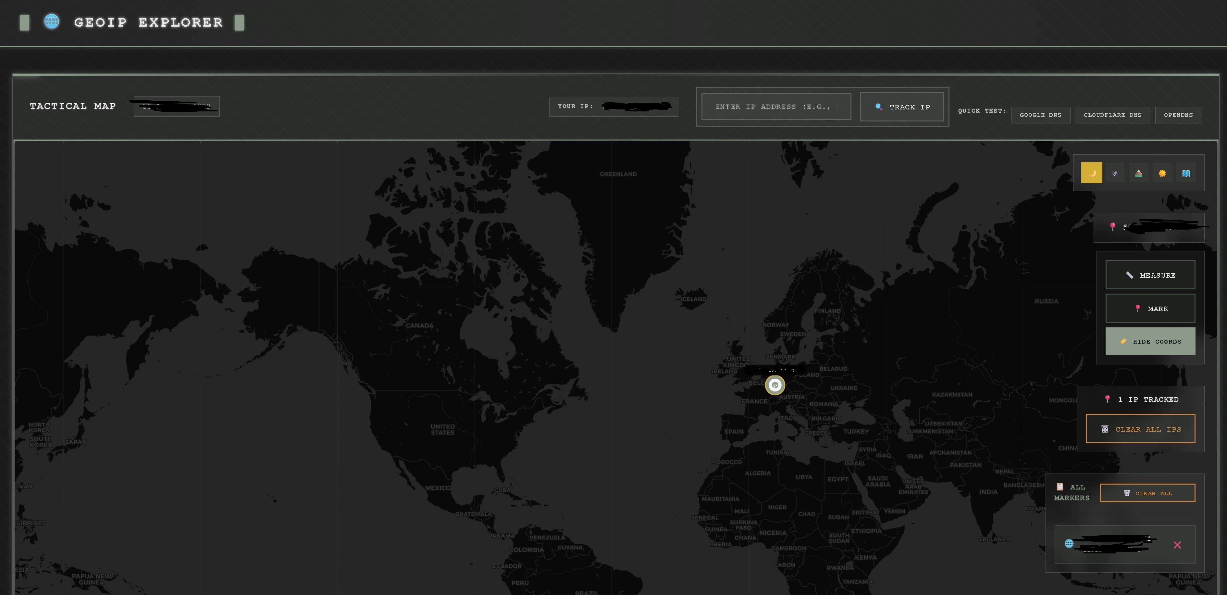Remove the listed marker via red X
This screenshot has width=1227, height=595.
coord(1177,544)
